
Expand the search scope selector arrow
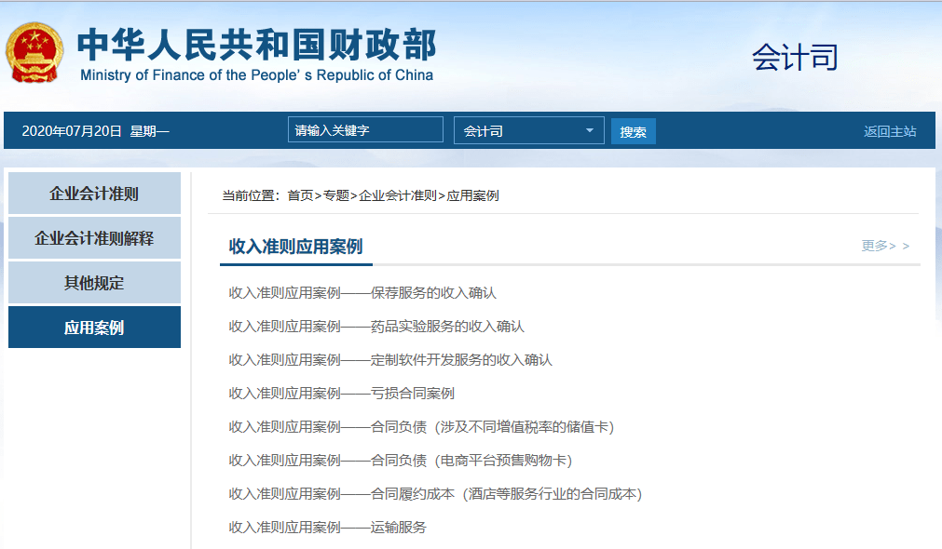pyautogui.click(x=591, y=129)
